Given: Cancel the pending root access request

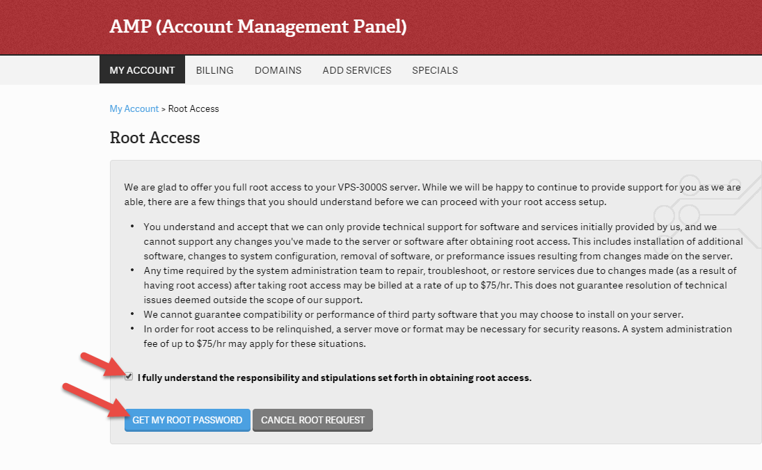Looking at the screenshot, I should click(x=312, y=419).
